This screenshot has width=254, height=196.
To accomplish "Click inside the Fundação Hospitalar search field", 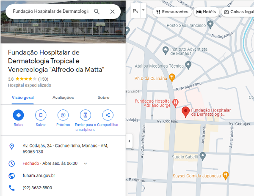I will (50, 11).
